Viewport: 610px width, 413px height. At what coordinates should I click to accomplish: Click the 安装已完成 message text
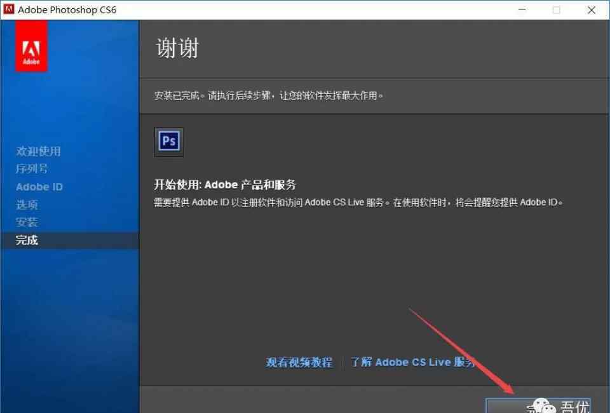pyautogui.click(x=269, y=96)
